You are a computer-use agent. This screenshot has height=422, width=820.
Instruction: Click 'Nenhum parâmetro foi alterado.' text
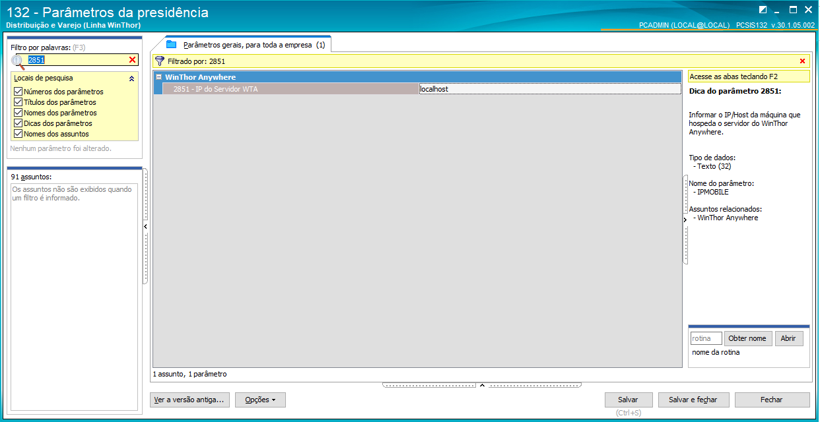[61, 148]
